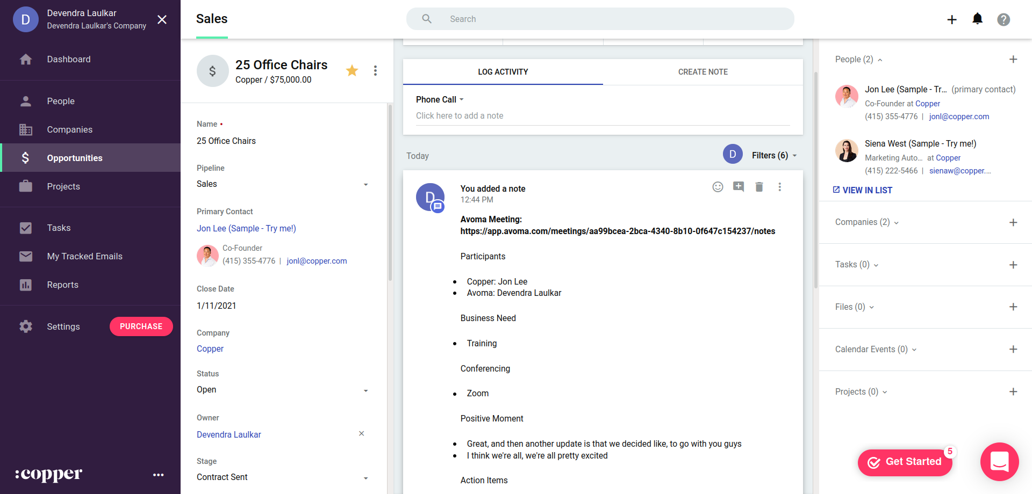Open the Copper company link in details

point(210,348)
